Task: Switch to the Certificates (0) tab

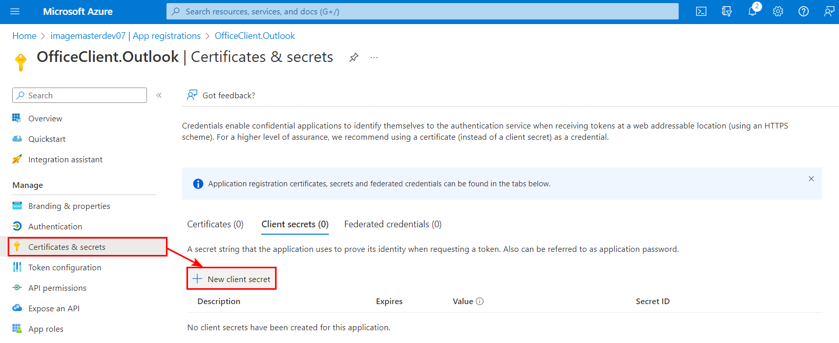Action: [x=215, y=224]
